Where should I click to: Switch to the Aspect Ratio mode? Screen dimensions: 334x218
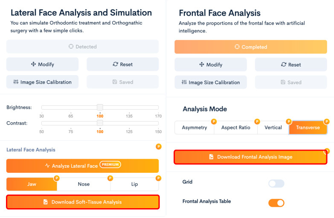pyautogui.click(x=235, y=128)
